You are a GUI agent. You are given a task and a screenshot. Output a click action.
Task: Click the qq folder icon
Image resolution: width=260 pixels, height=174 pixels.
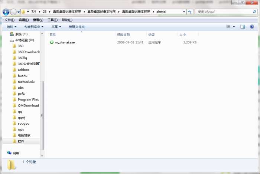tap(14, 112)
